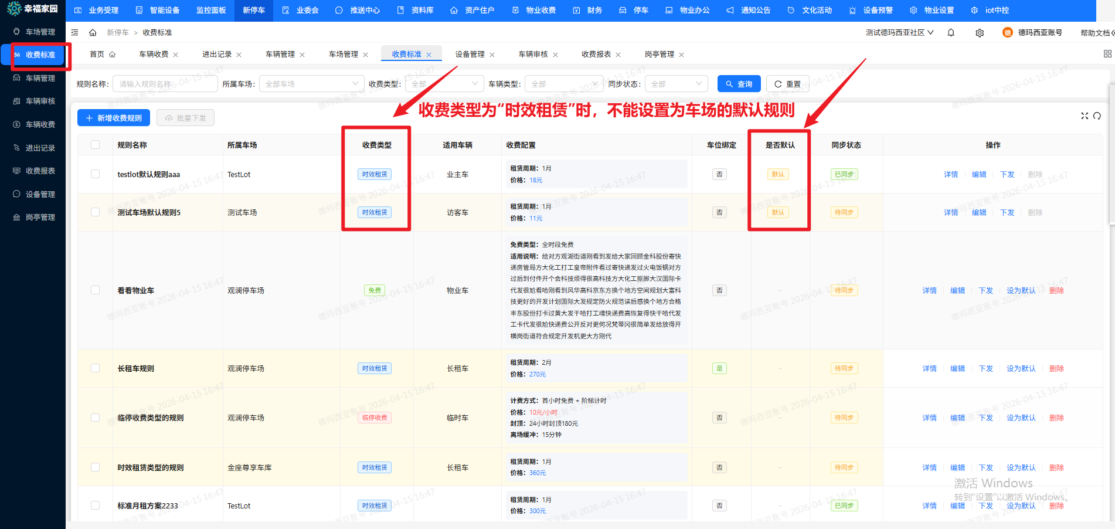Check the testlot默认规则aaa row checkbox
1115x529 pixels.
click(96, 174)
